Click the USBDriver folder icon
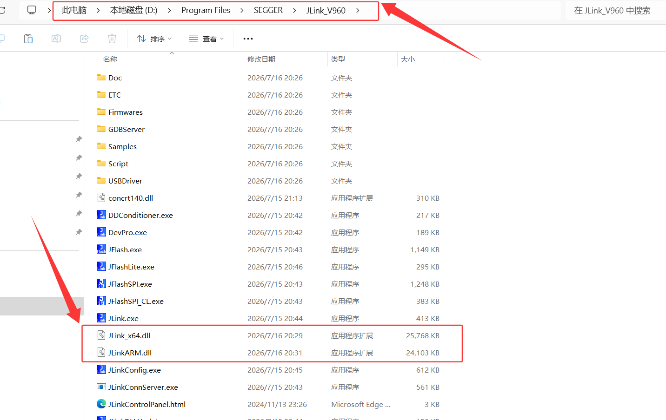The image size is (666, 420). click(101, 180)
